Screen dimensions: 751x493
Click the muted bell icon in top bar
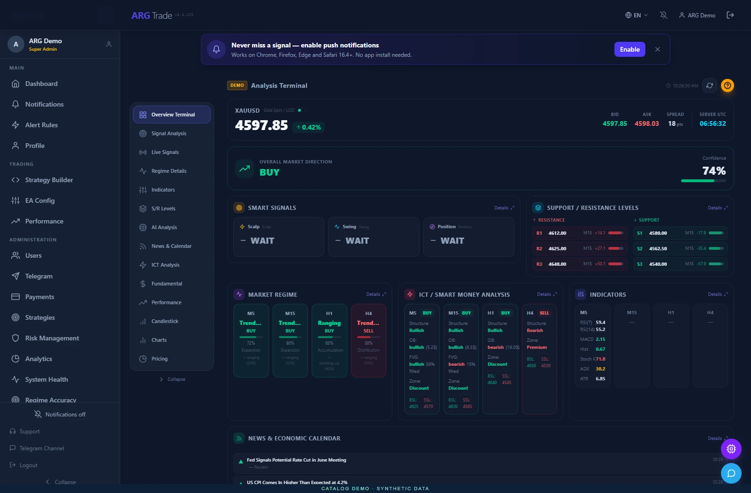663,15
